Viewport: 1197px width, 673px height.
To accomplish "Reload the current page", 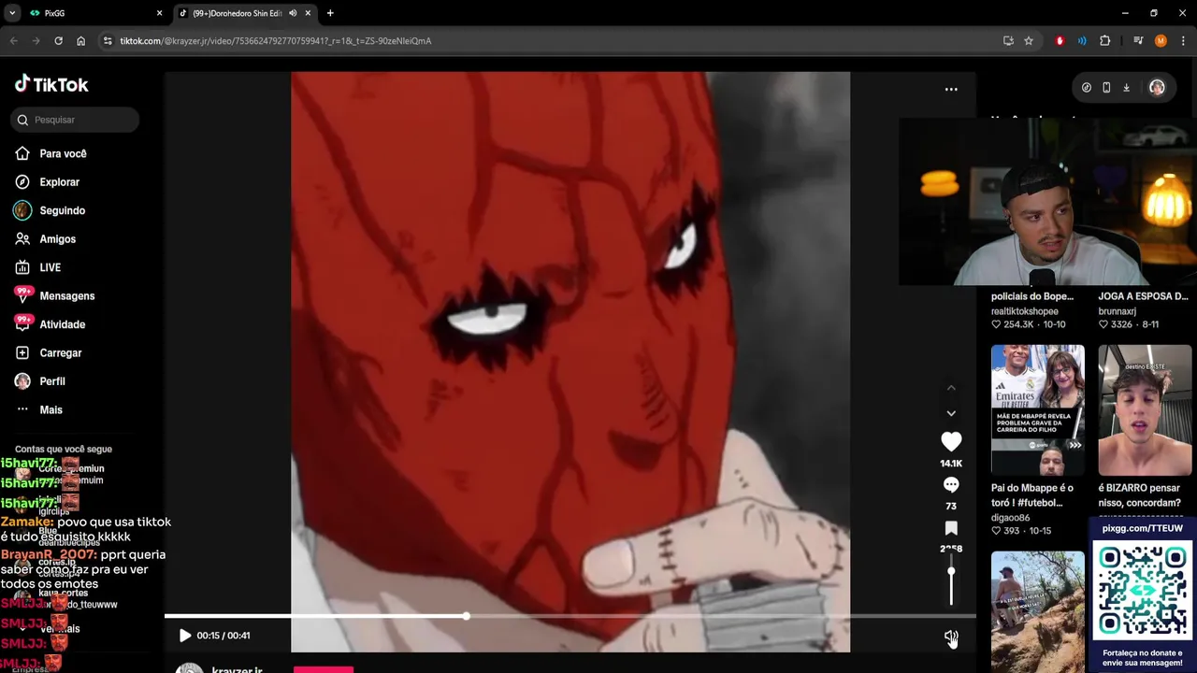I will (x=59, y=41).
